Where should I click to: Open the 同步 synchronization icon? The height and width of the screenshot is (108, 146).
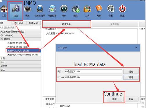64,9
